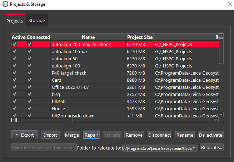Screen dimensions: 234x162
Task: Open the Relocate... dialog
Action: coord(211,147)
